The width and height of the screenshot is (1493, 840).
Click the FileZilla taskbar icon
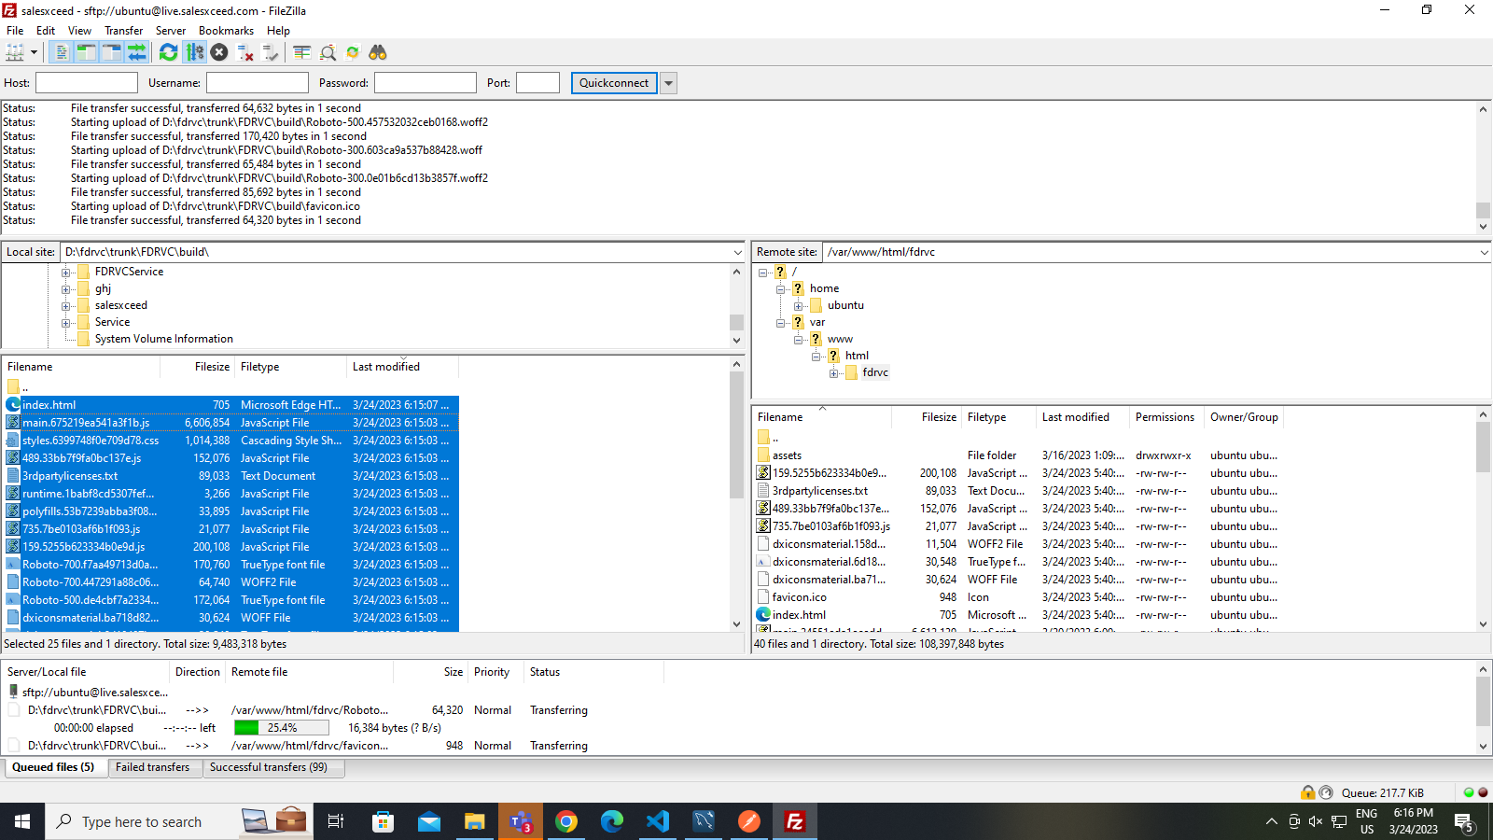click(794, 821)
